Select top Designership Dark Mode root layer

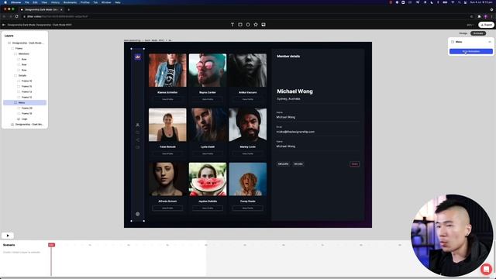click(28, 43)
